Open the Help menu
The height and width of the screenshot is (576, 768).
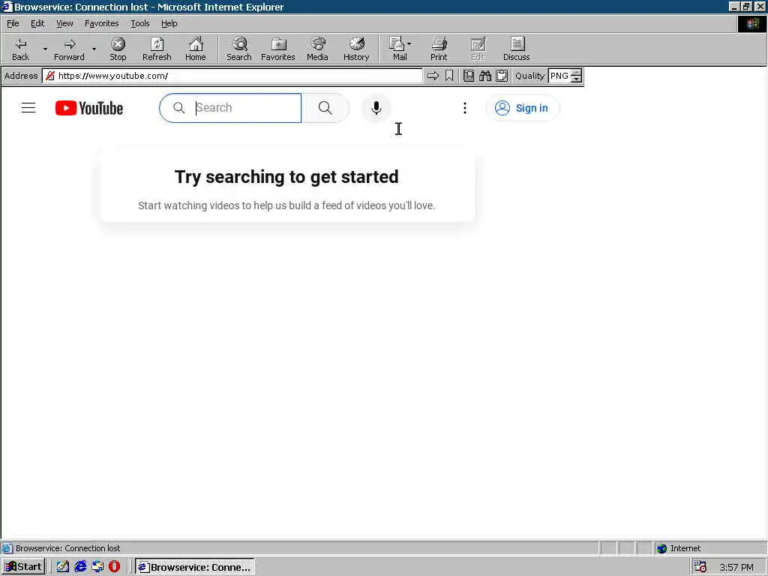tap(169, 23)
